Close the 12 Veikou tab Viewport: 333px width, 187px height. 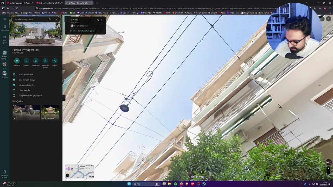91,3
